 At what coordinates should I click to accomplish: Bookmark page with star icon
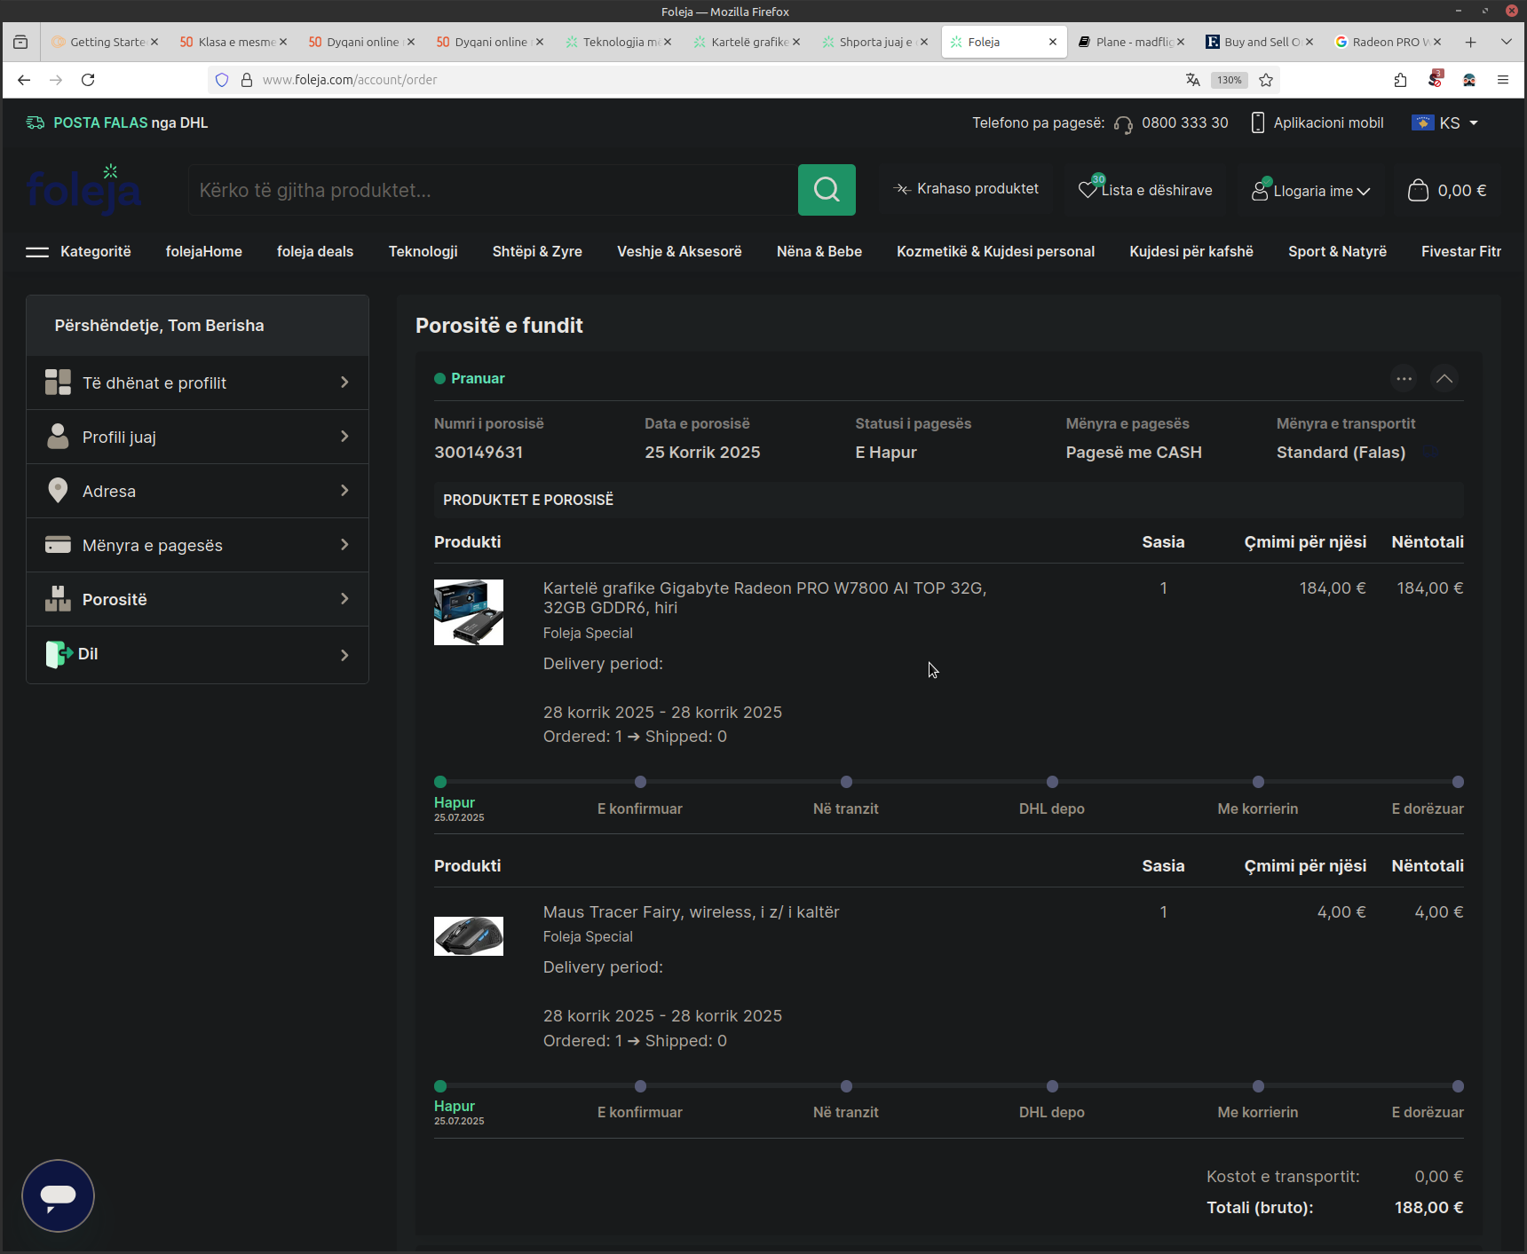(1266, 80)
